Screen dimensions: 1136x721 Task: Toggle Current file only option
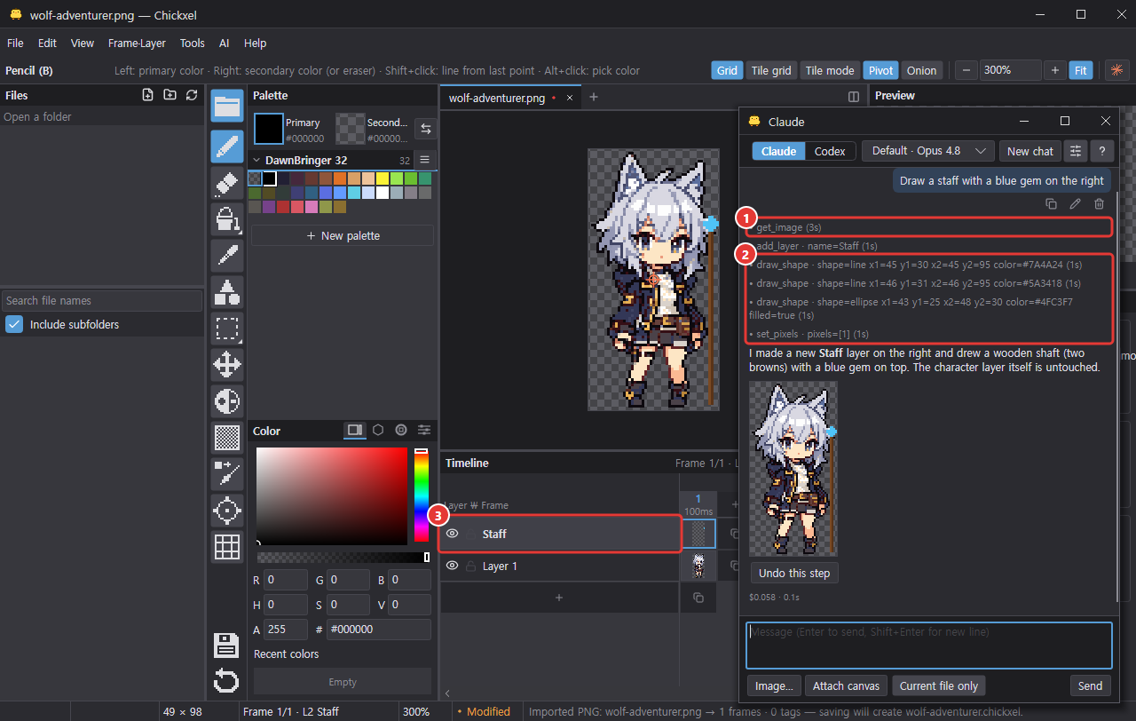tap(939, 685)
